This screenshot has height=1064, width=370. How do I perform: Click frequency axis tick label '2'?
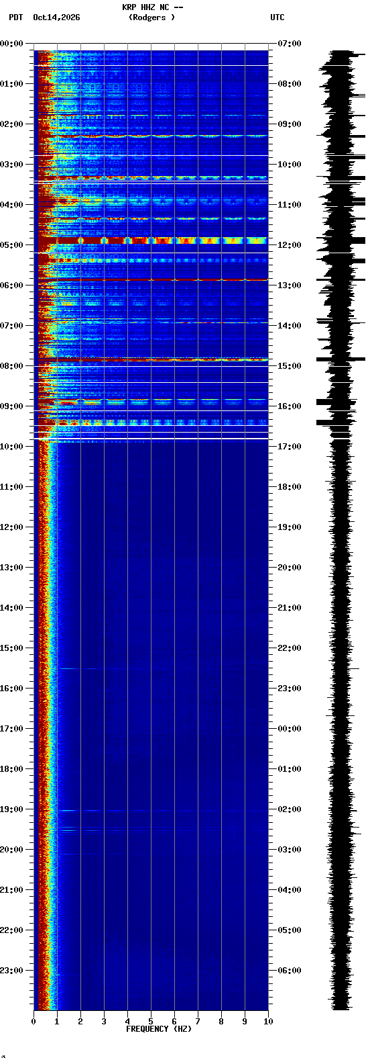pos(80,1022)
